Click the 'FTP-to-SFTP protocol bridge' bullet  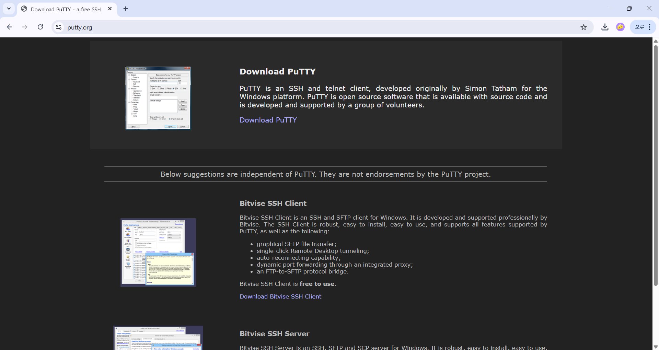coord(302,271)
